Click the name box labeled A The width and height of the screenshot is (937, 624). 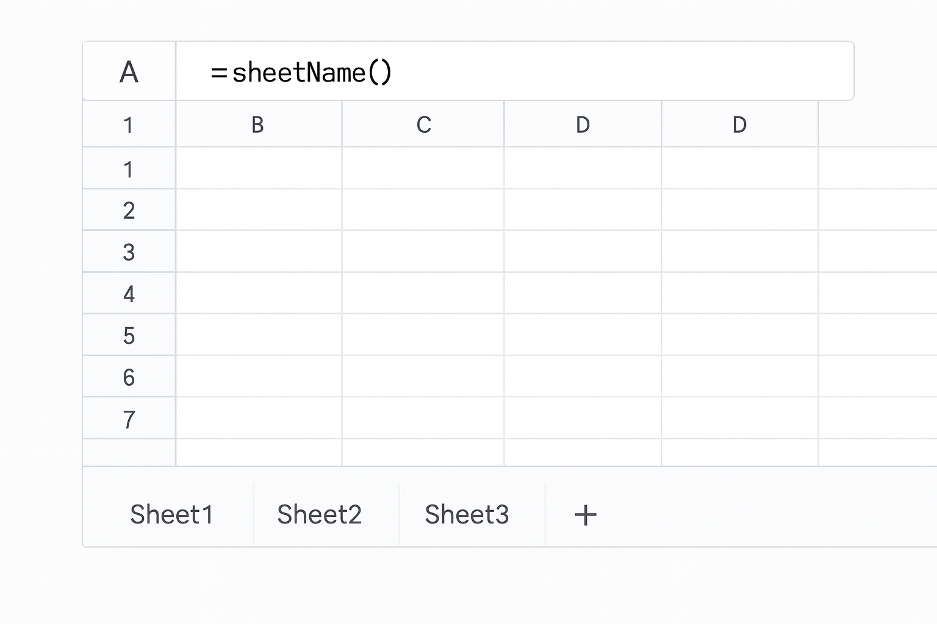(x=129, y=72)
